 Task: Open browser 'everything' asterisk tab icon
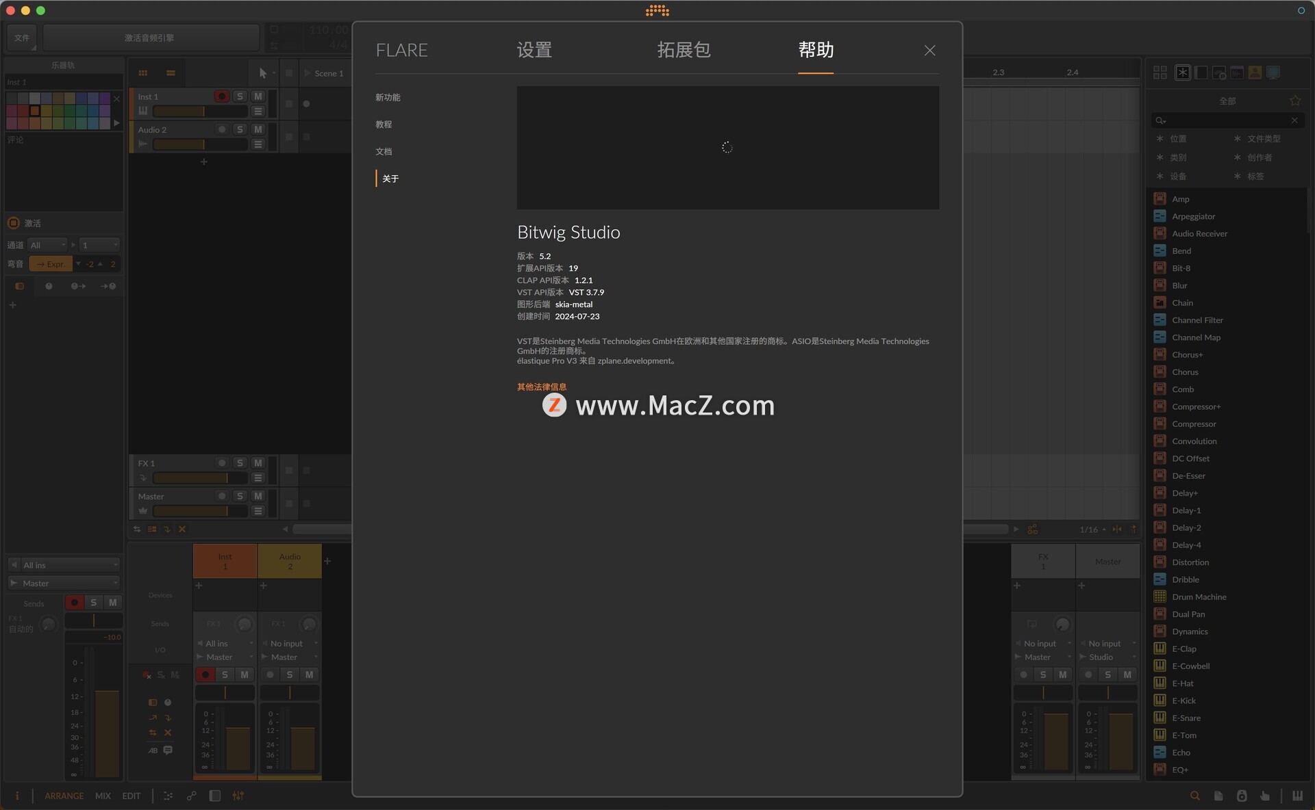[1182, 73]
